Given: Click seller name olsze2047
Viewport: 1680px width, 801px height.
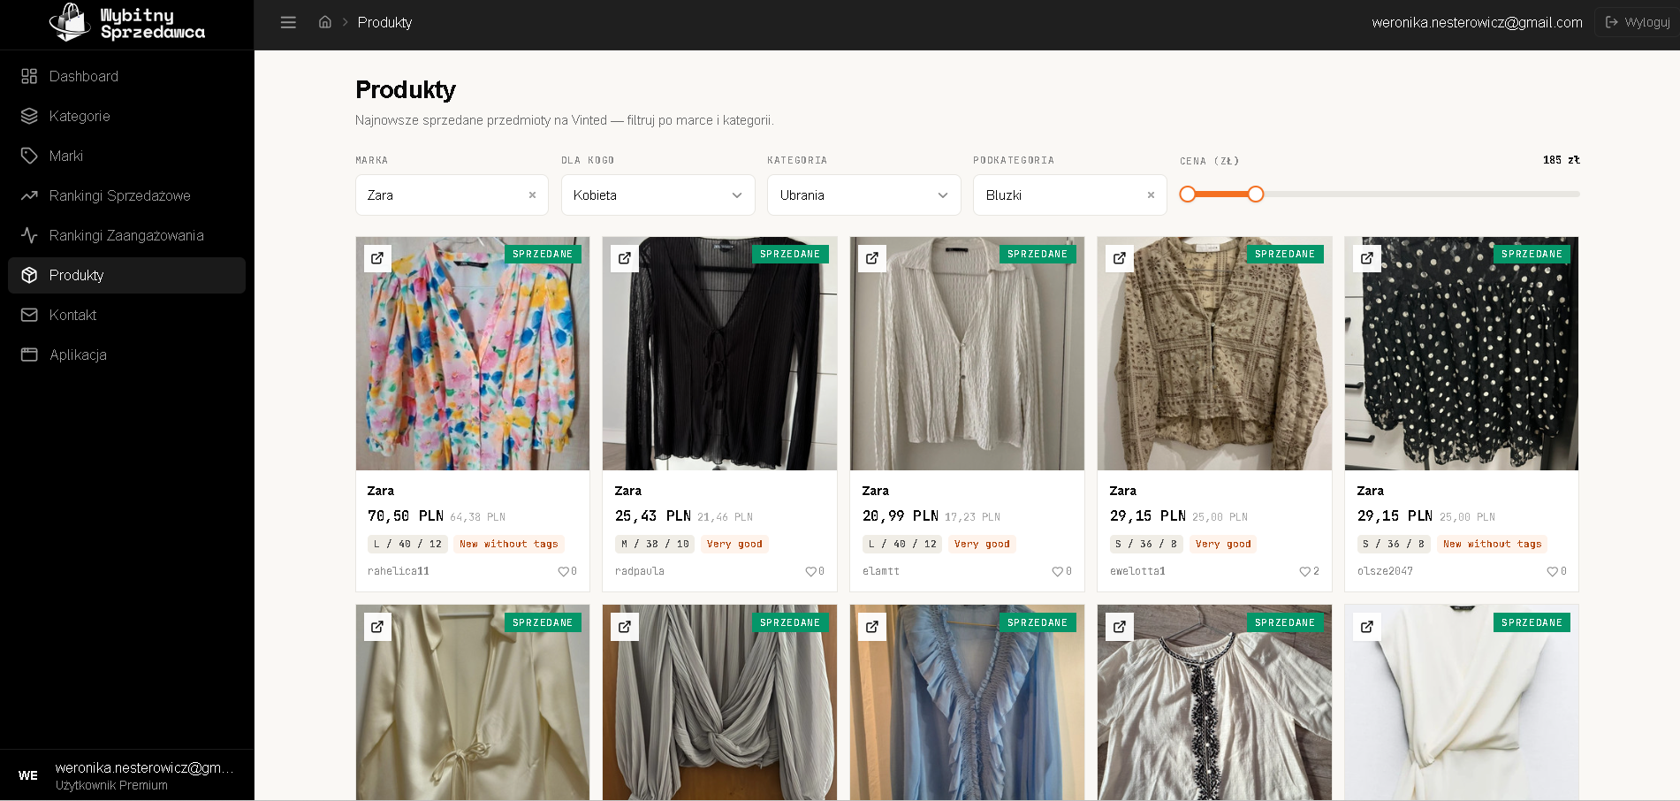Looking at the screenshot, I should [1385, 572].
